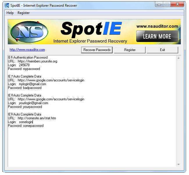Click Login line '245678'
Screen dimensions: 189x175
(x=19, y=65)
